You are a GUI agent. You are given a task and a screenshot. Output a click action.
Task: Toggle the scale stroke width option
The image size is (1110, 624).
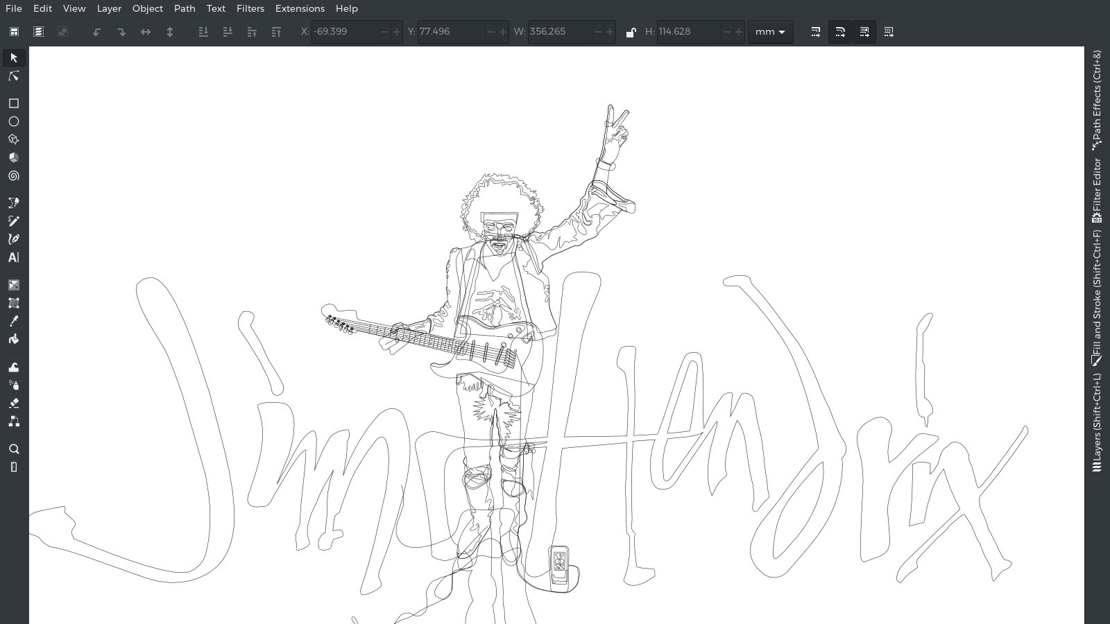(814, 31)
